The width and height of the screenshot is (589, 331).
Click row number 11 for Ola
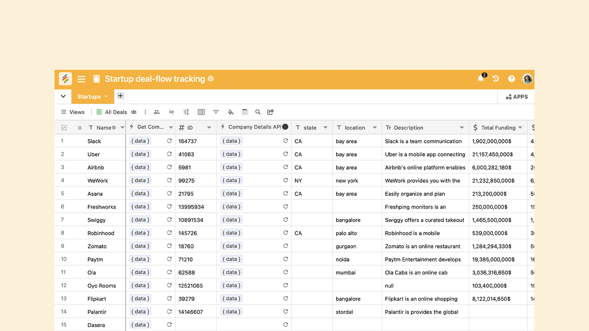[64, 272]
